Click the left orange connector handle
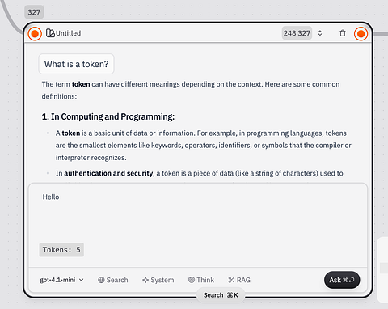This screenshot has width=388, height=309. pyautogui.click(x=35, y=34)
